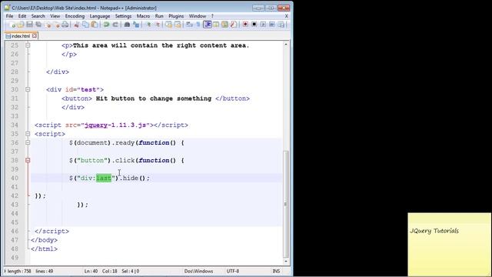Open Find with the binoculars icon

pos(127,25)
